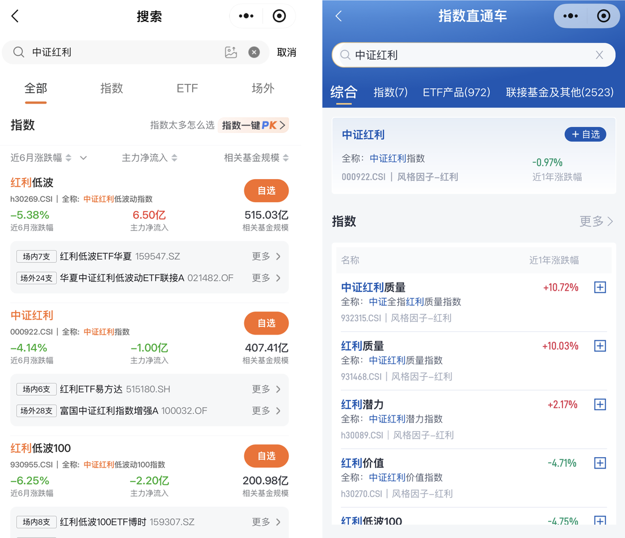Open 红利潜力 index row
625x538 pixels.
473,419
